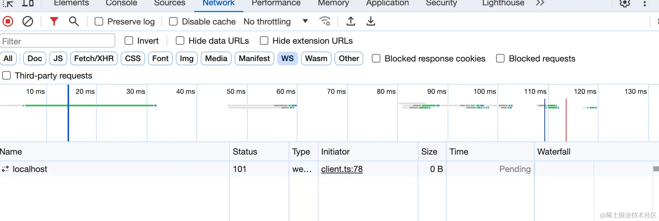The height and width of the screenshot is (221, 659).
Task: Open network conditions Wi-Fi settings icon
Action: tap(325, 21)
